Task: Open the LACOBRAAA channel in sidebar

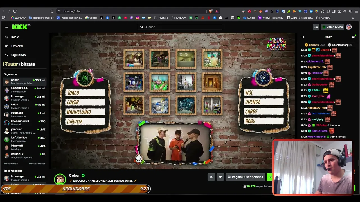Action: 25,90
